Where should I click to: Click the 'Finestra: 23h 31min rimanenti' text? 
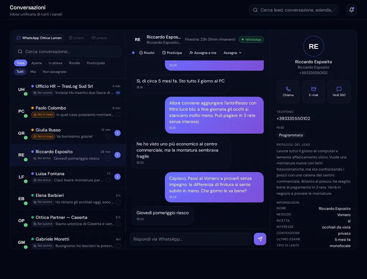coord(210,39)
